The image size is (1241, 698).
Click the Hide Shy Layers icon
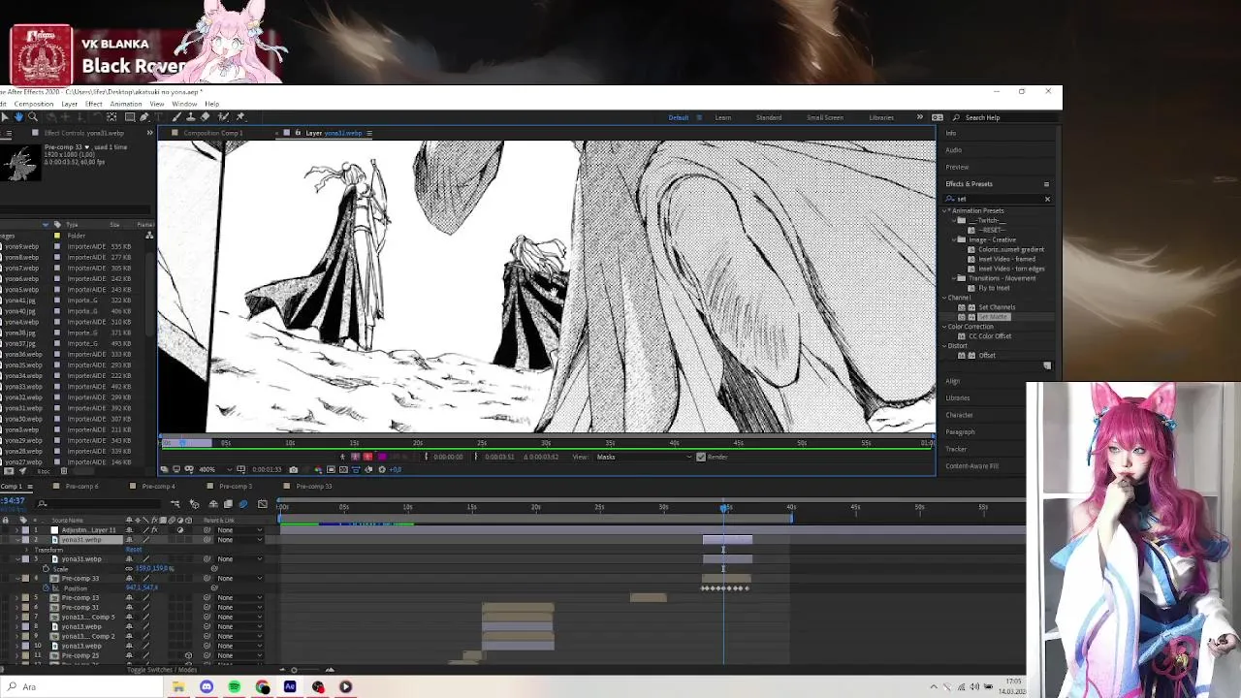(x=213, y=504)
